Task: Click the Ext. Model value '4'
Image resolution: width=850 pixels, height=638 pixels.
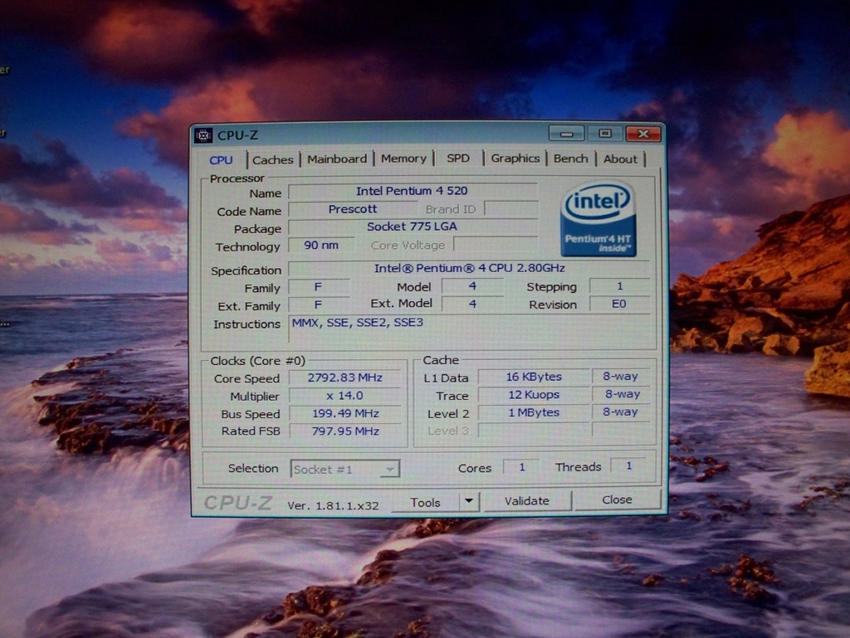Action: [x=472, y=304]
